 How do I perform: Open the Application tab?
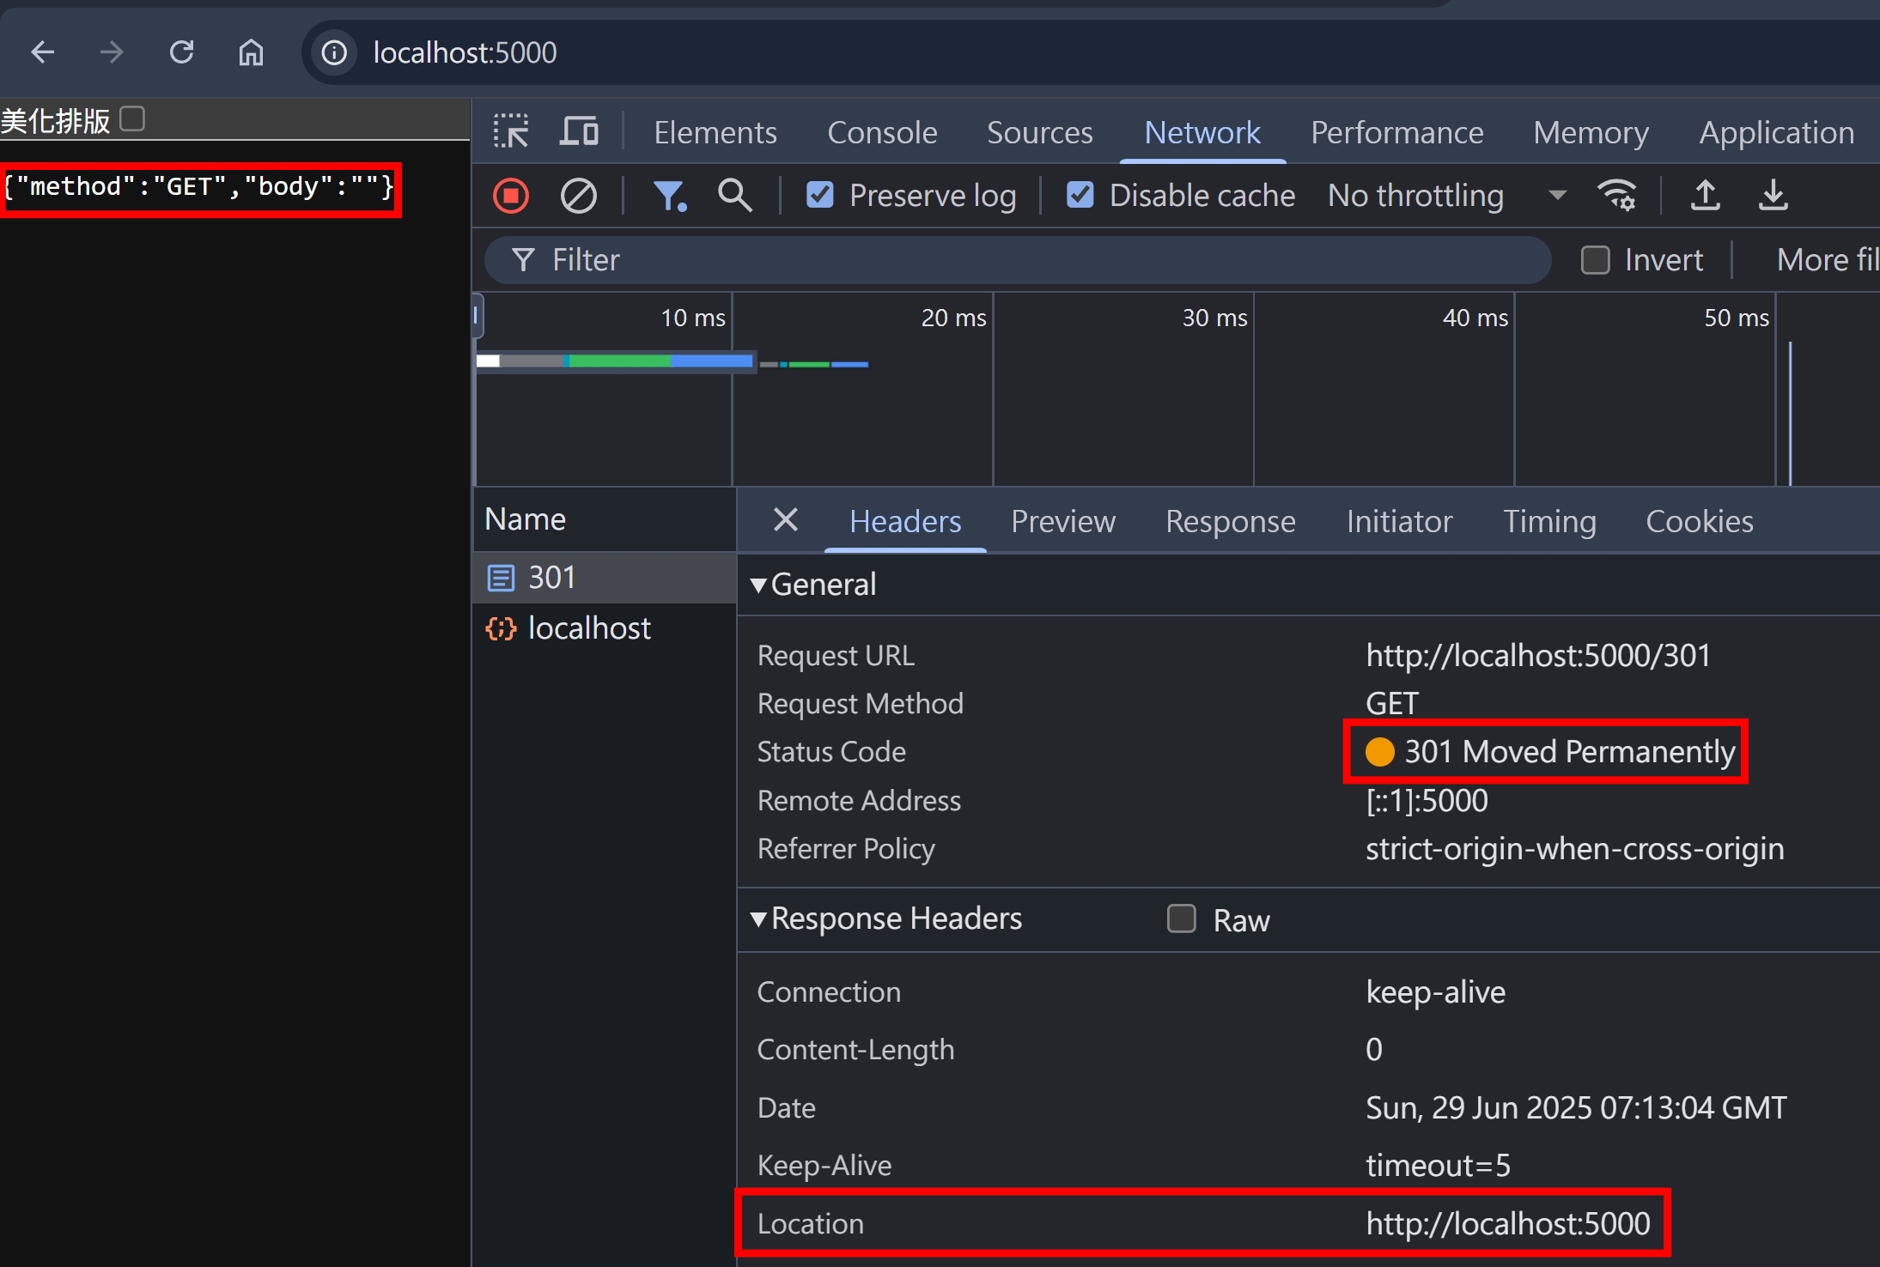tap(1777, 132)
